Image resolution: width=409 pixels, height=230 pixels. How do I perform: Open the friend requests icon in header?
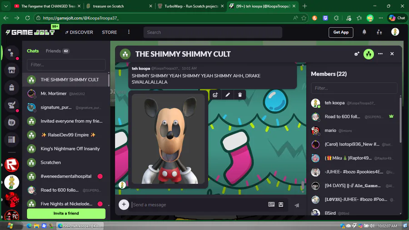tap(379, 32)
